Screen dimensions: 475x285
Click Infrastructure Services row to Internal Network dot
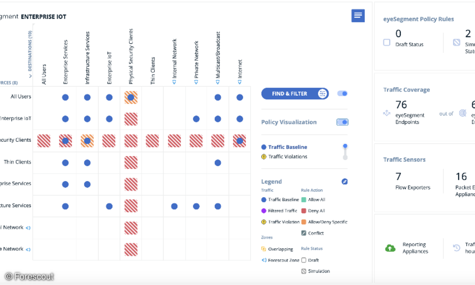[174, 206]
